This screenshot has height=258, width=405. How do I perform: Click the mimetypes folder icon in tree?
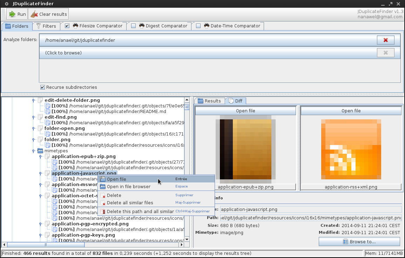click(40, 151)
